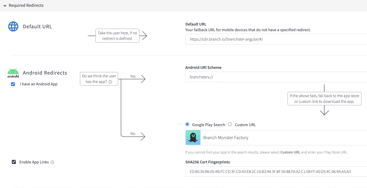Click the arrow after 'Take the user here'
This screenshot has width=367, height=188.
tap(144, 36)
